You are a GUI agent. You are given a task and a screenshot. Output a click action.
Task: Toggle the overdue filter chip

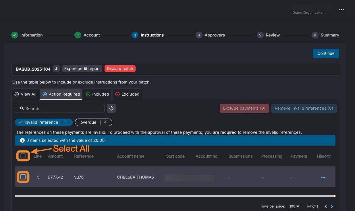(94, 122)
